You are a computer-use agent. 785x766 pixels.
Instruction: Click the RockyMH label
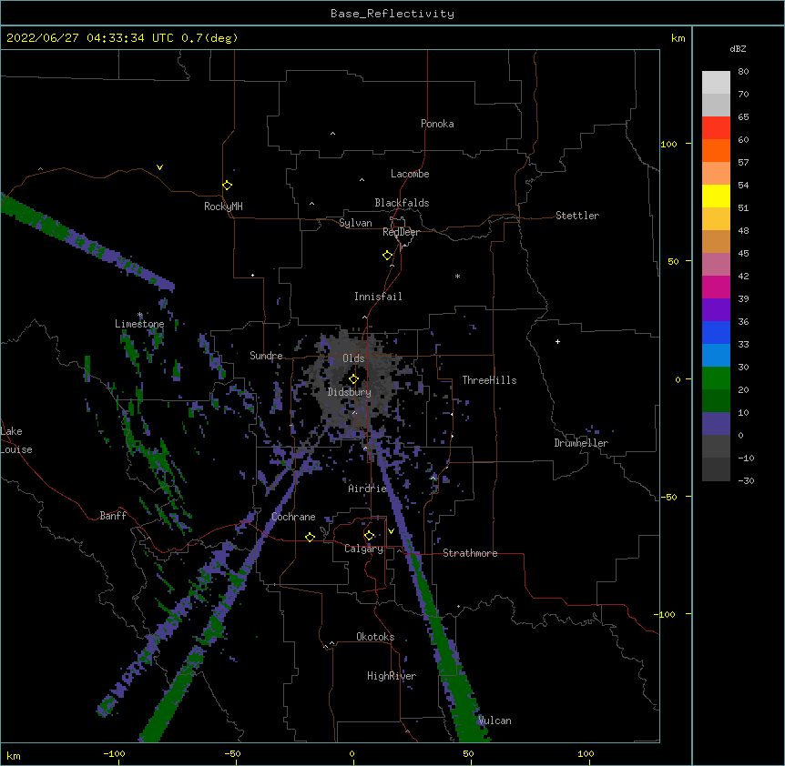[x=223, y=207]
